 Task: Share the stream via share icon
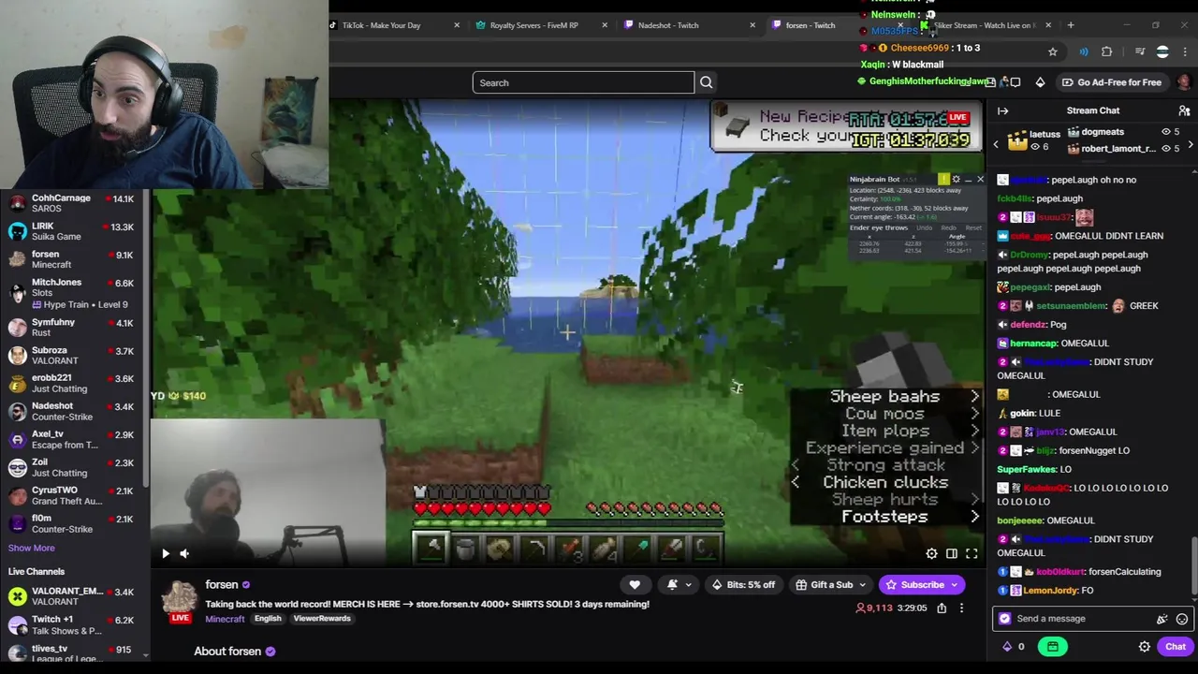click(x=942, y=608)
